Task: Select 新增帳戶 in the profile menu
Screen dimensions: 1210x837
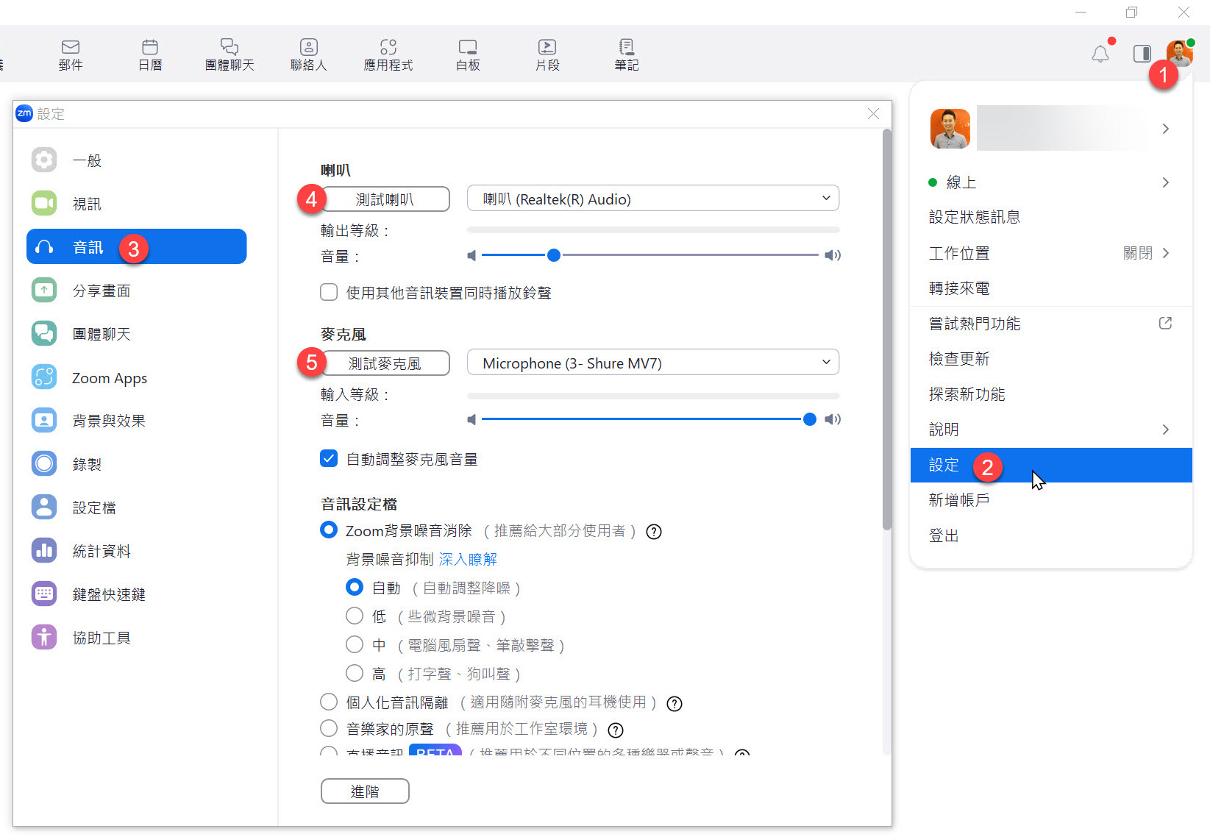Action: (x=959, y=500)
